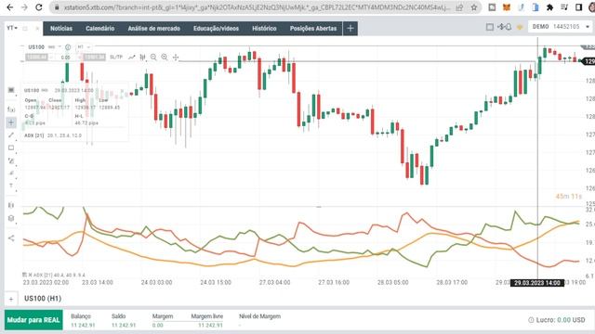Reload the browser page
Image resolution: width=595 pixels, height=334 pixels.
[x=39, y=7]
